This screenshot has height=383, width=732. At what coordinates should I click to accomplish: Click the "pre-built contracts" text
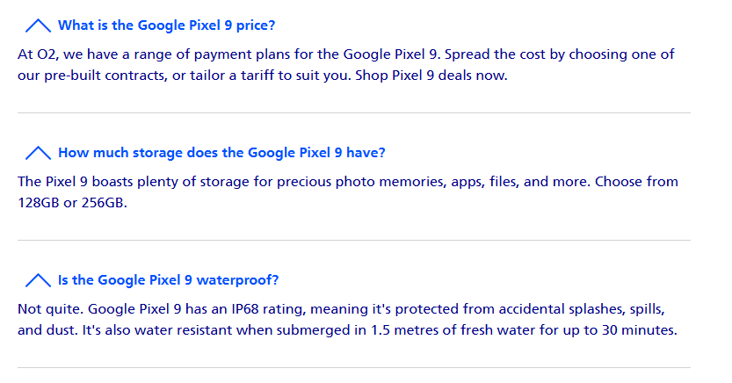click(105, 76)
